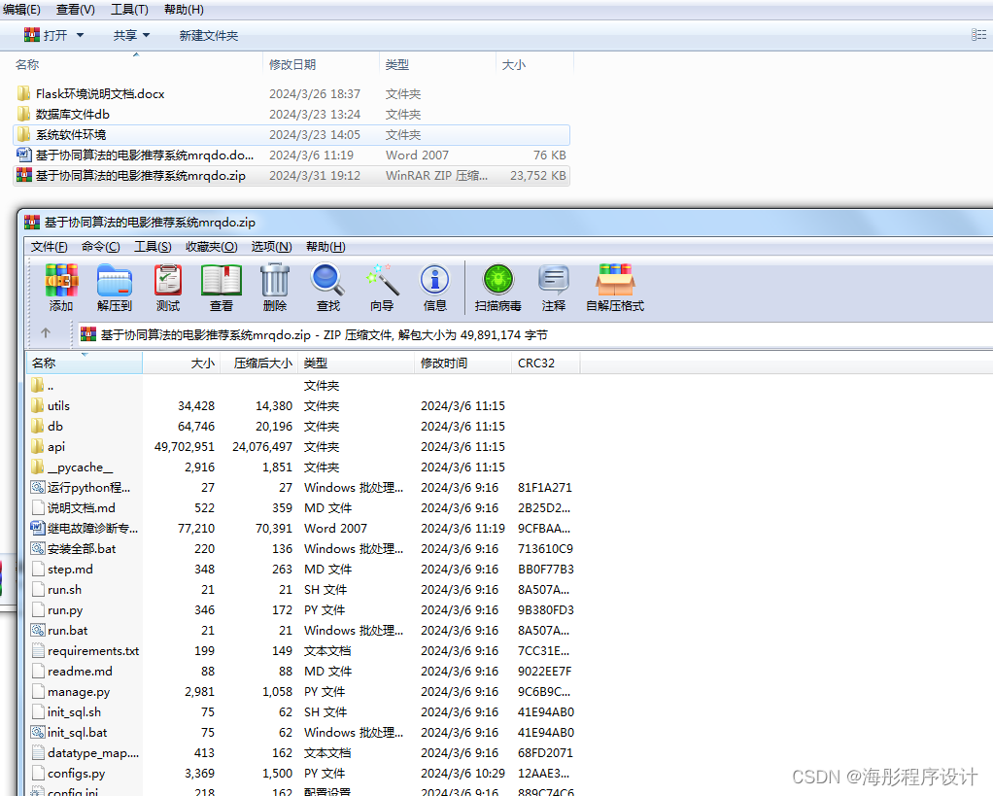Open the layout options icon at top right
The width and height of the screenshot is (993, 796).
pyautogui.click(x=979, y=35)
